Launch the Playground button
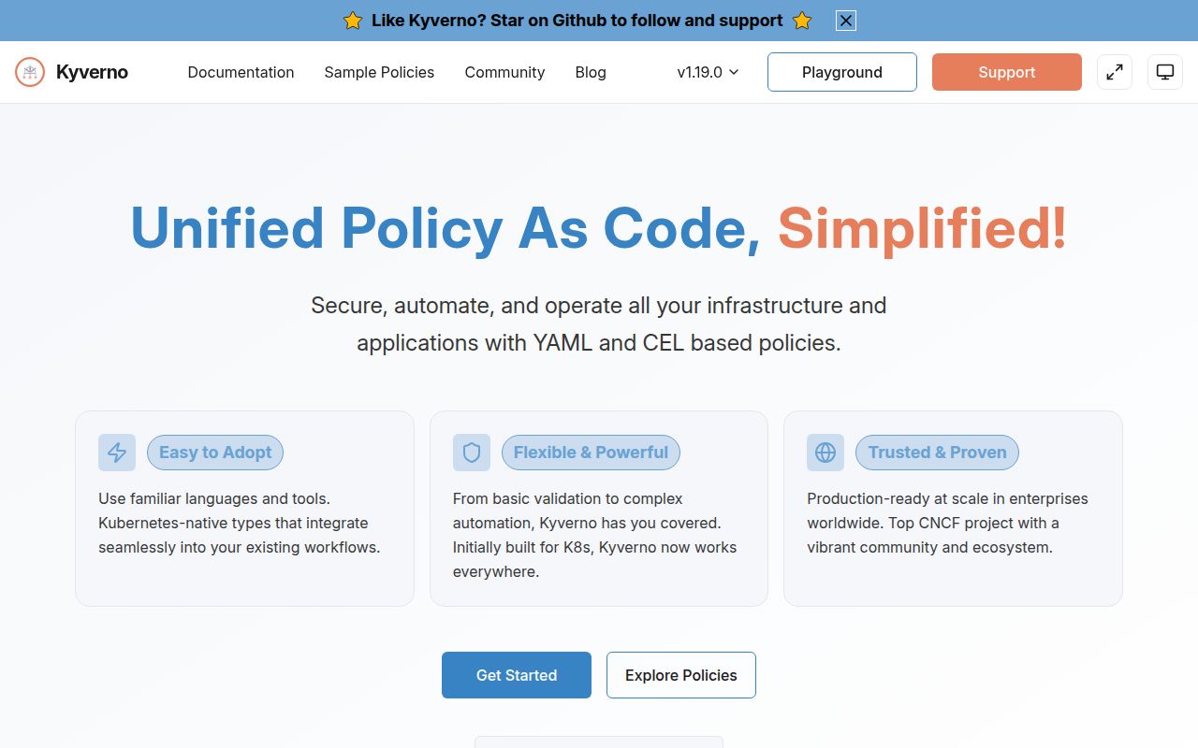This screenshot has height=748, width=1198. pos(842,72)
